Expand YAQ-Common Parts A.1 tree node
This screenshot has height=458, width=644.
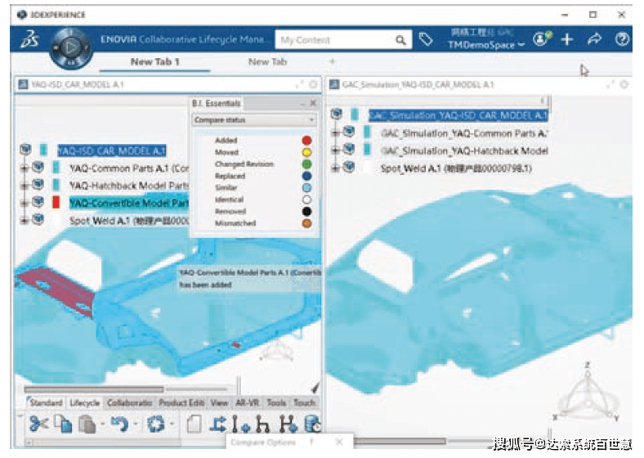[x=25, y=168]
